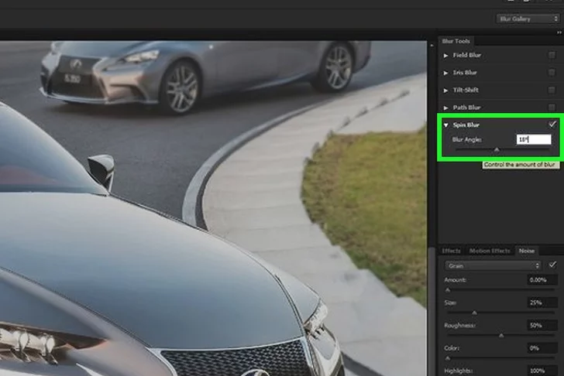Switch to the Effects tab
This screenshot has height=376, width=564.
point(451,251)
